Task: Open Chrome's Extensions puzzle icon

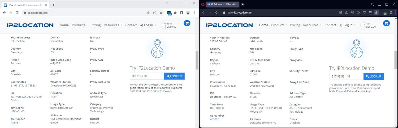Action: 175,12
